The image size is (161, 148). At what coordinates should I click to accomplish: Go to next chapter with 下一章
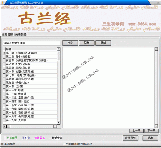(x=151, y=131)
